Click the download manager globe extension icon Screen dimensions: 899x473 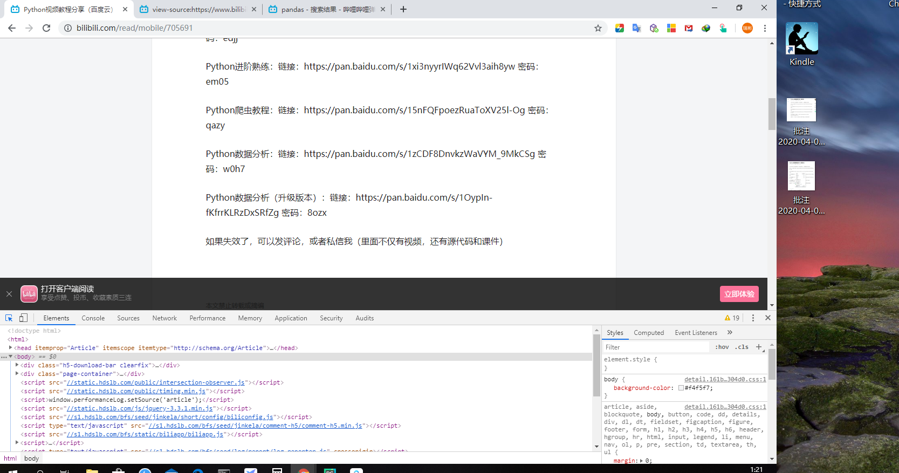[x=705, y=28]
